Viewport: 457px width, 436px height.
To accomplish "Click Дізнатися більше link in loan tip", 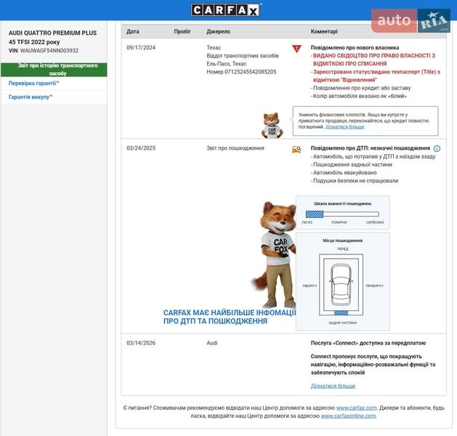I will click(x=344, y=126).
